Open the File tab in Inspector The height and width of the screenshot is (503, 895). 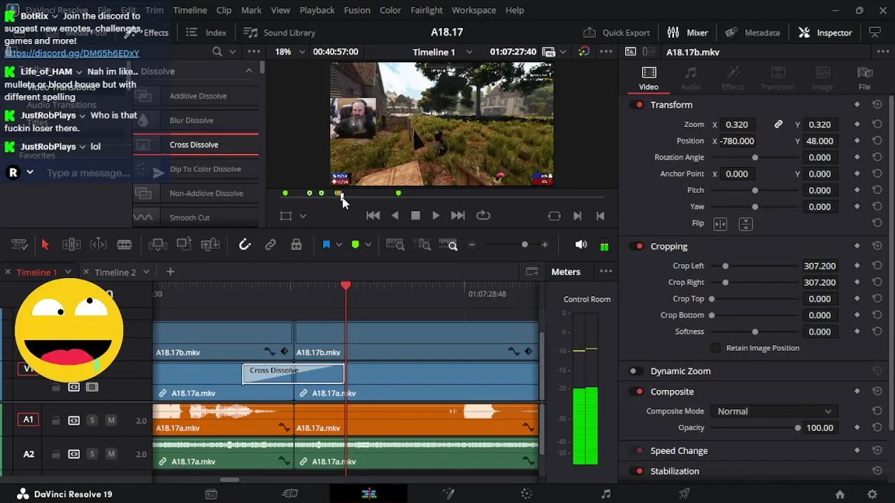[x=865, y=78]
